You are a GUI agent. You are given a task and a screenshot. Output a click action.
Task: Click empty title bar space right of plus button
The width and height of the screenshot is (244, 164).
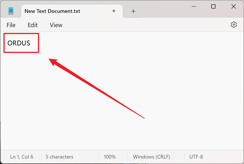[162, 10]
